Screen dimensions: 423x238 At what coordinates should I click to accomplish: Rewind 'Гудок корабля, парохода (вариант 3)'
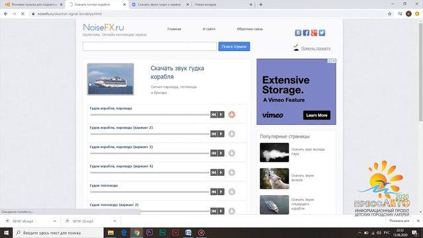pos(213,153)
